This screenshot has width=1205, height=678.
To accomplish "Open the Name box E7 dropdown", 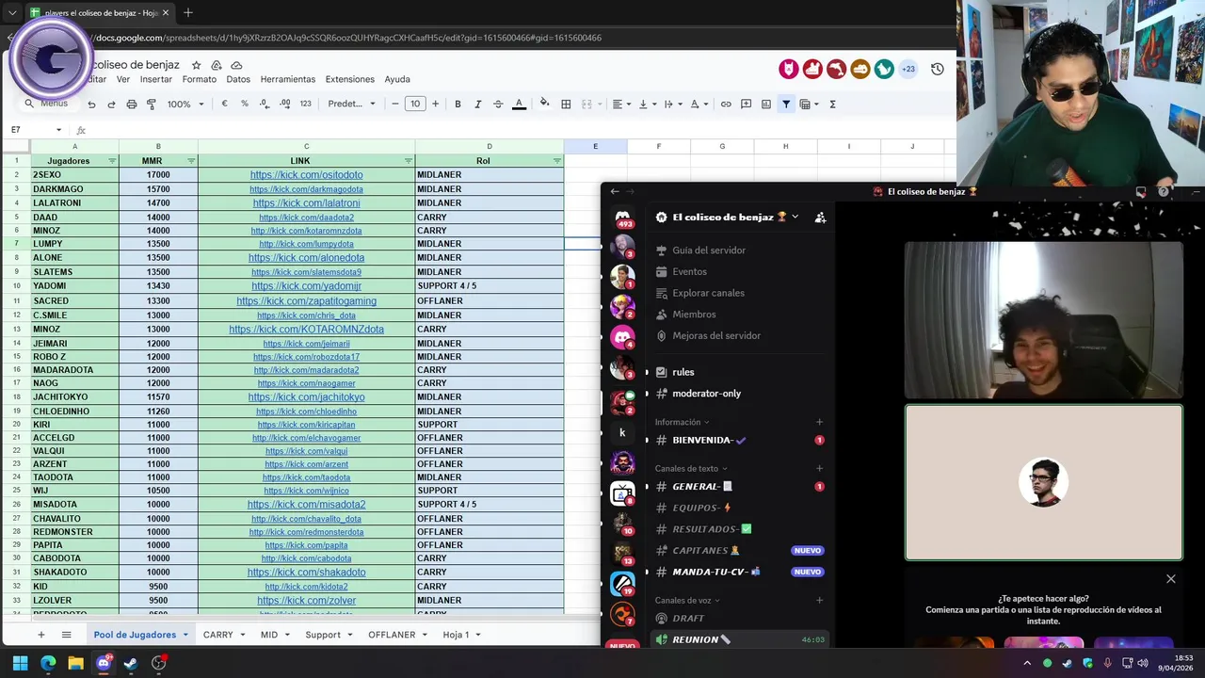I will pos(58,130).
